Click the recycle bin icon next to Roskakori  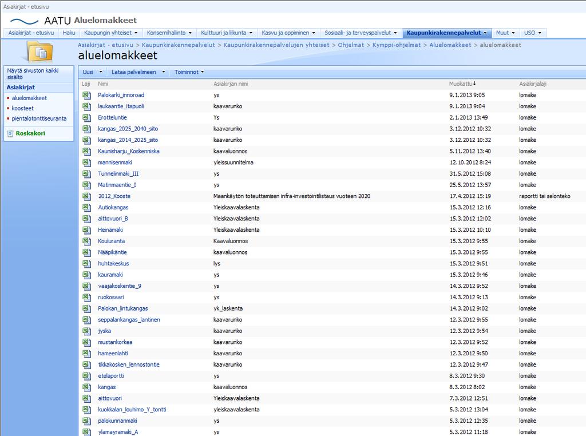pos(10,133)
